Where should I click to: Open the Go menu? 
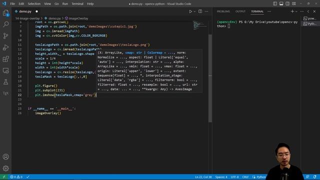56,3
